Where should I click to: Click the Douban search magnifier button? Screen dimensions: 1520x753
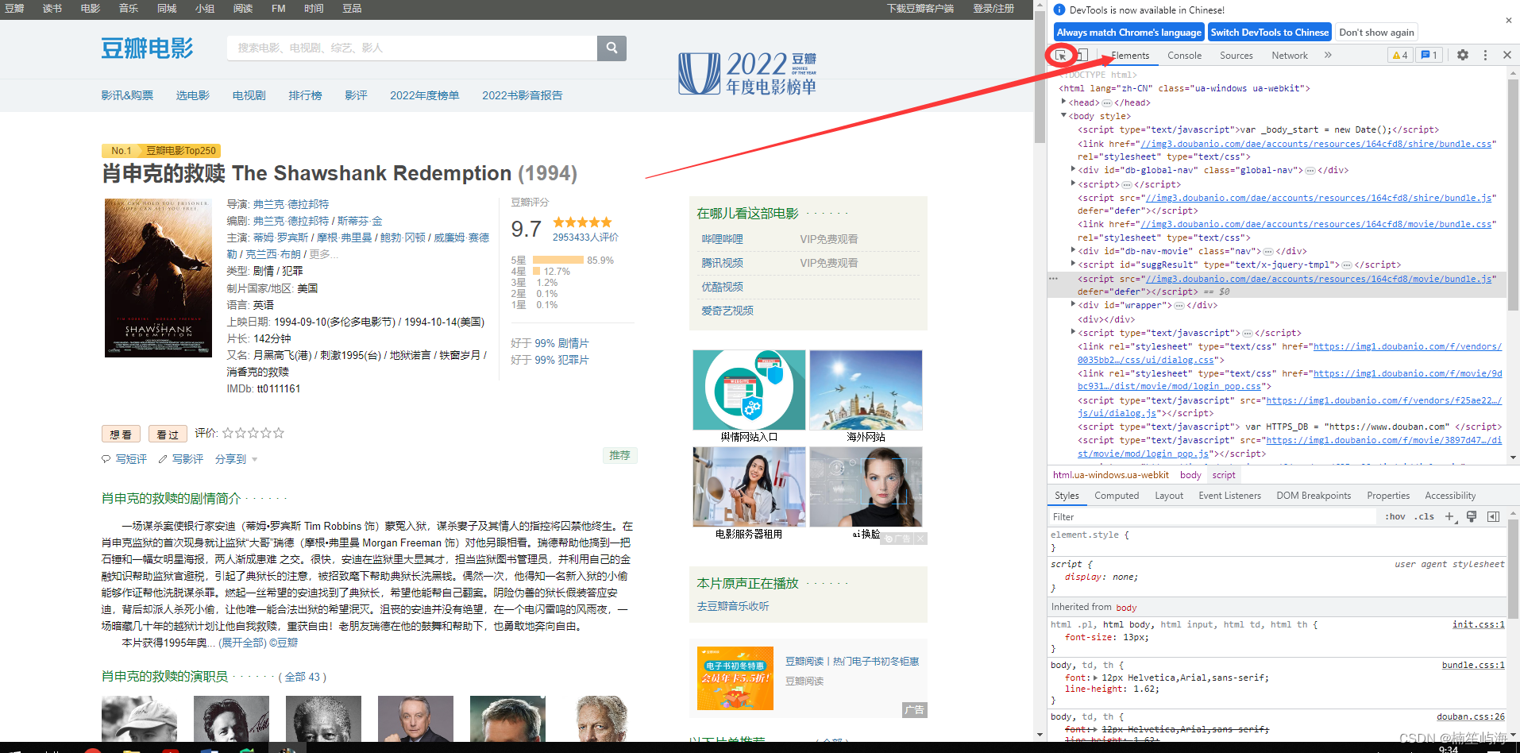click(611, 48)
